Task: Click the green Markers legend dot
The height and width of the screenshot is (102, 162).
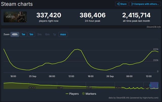Action: (83, 94)
